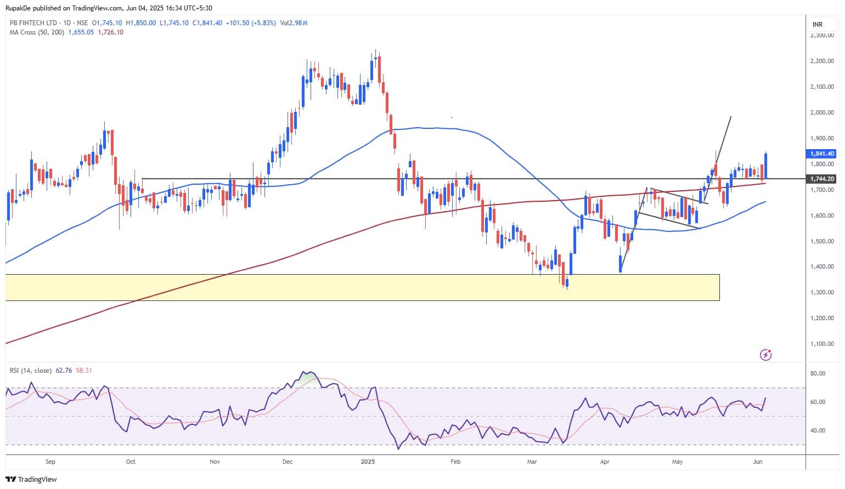
Task: Click the 2,200.00 price scale label
Action: click(x=821, y=61)
